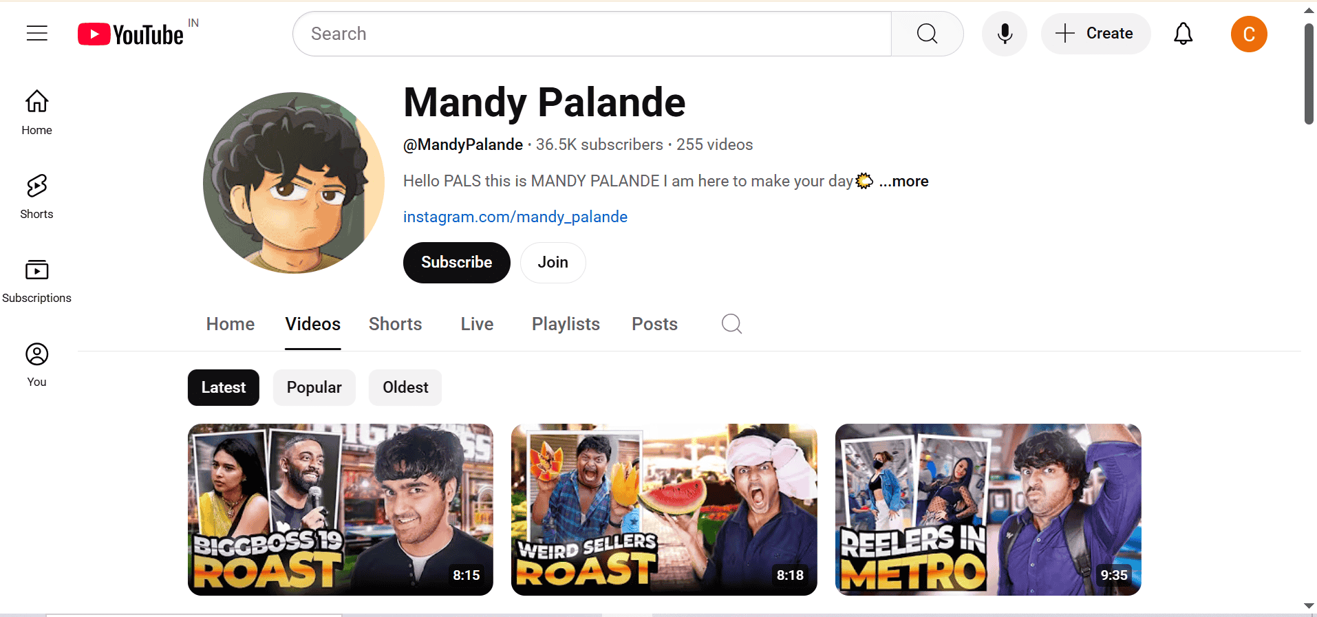The width and height of the screenshot is (1317, 617).
Task: Open the notifications bell
Action: click(x=1183, y=34)
